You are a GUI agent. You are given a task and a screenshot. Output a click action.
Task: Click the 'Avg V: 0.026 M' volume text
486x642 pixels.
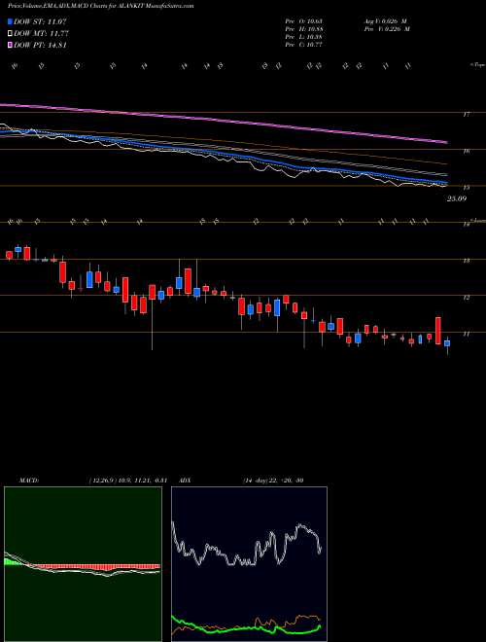[386, 20]
